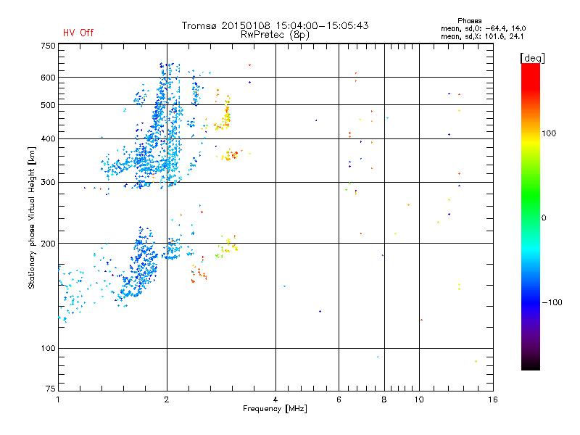This screenshot has height=435, width=580.
Task: Click x-axis tick label 16
Action: pos(493,399)
